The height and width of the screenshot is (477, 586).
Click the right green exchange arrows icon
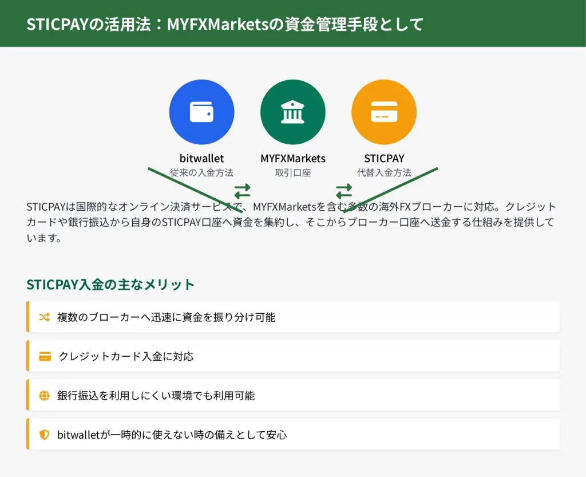pyautogui.click(x=343, y=190)
